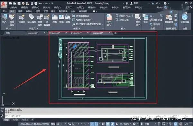Toggle ortho mode in the status bar
The image size is (193, 126).
tap(74, 124)
